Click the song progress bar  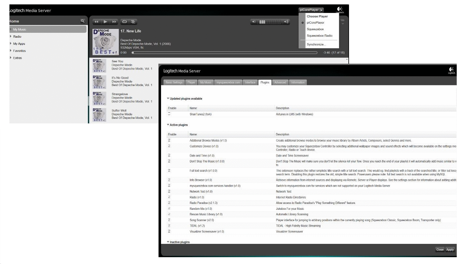coord(224,53)
